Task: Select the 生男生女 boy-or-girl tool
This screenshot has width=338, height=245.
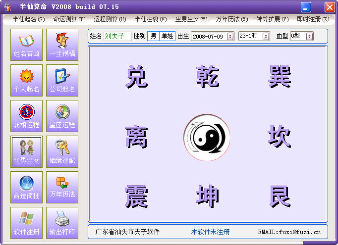Action: pyautogui.click(x=26, y=152)
